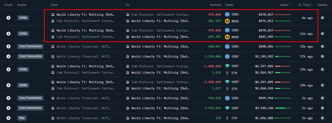Click the value $999,944

pyautogui.click(x=266, y=98)
